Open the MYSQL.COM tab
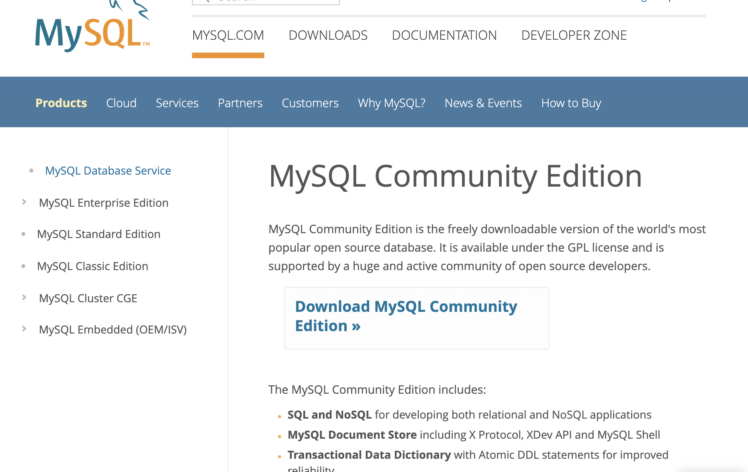This screenshot has width=748, height=472. pos(228,35)
